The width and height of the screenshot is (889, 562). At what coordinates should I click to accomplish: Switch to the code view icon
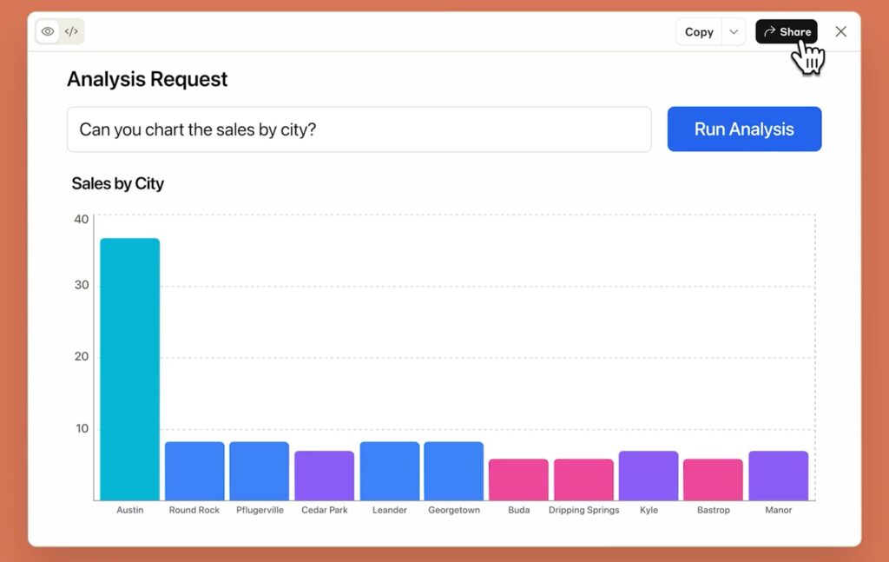(71, 31)
